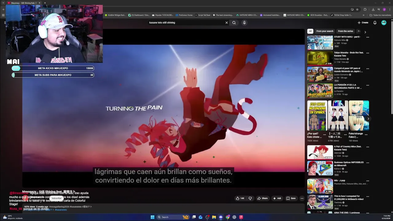The image size is (393, 221).
Task: Open Outlook mail from taskbar
Action: coord(200,217)
